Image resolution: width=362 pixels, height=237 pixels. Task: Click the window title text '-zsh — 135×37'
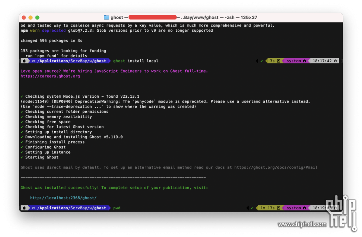pos(241,17)
